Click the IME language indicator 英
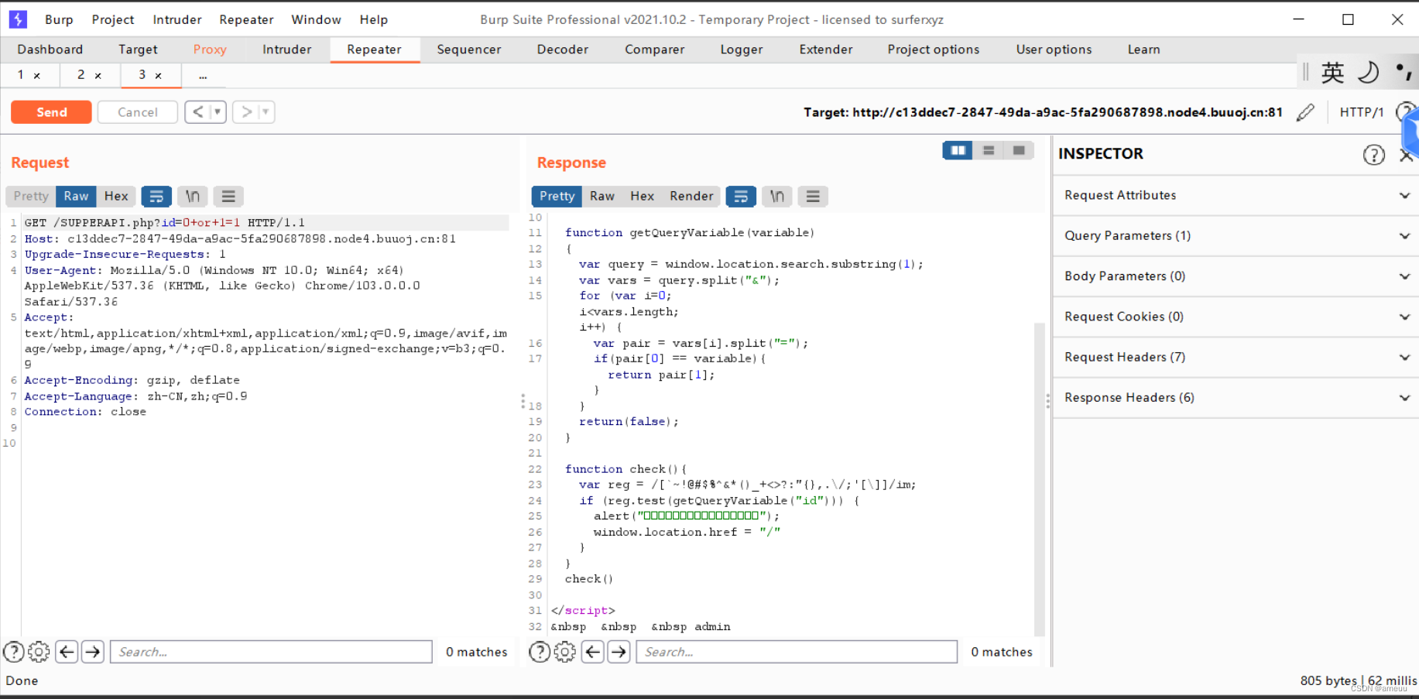 point(1332,73)
